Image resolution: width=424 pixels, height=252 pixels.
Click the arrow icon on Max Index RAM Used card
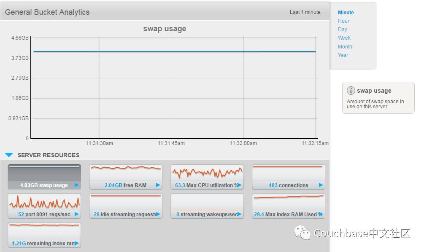click(321, 214)
